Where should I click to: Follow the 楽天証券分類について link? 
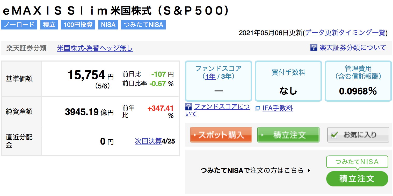[353, 48]
